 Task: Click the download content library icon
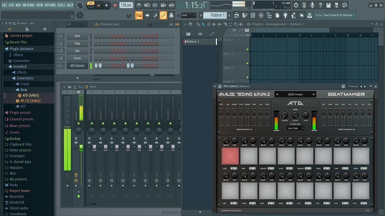pos(310,15)
